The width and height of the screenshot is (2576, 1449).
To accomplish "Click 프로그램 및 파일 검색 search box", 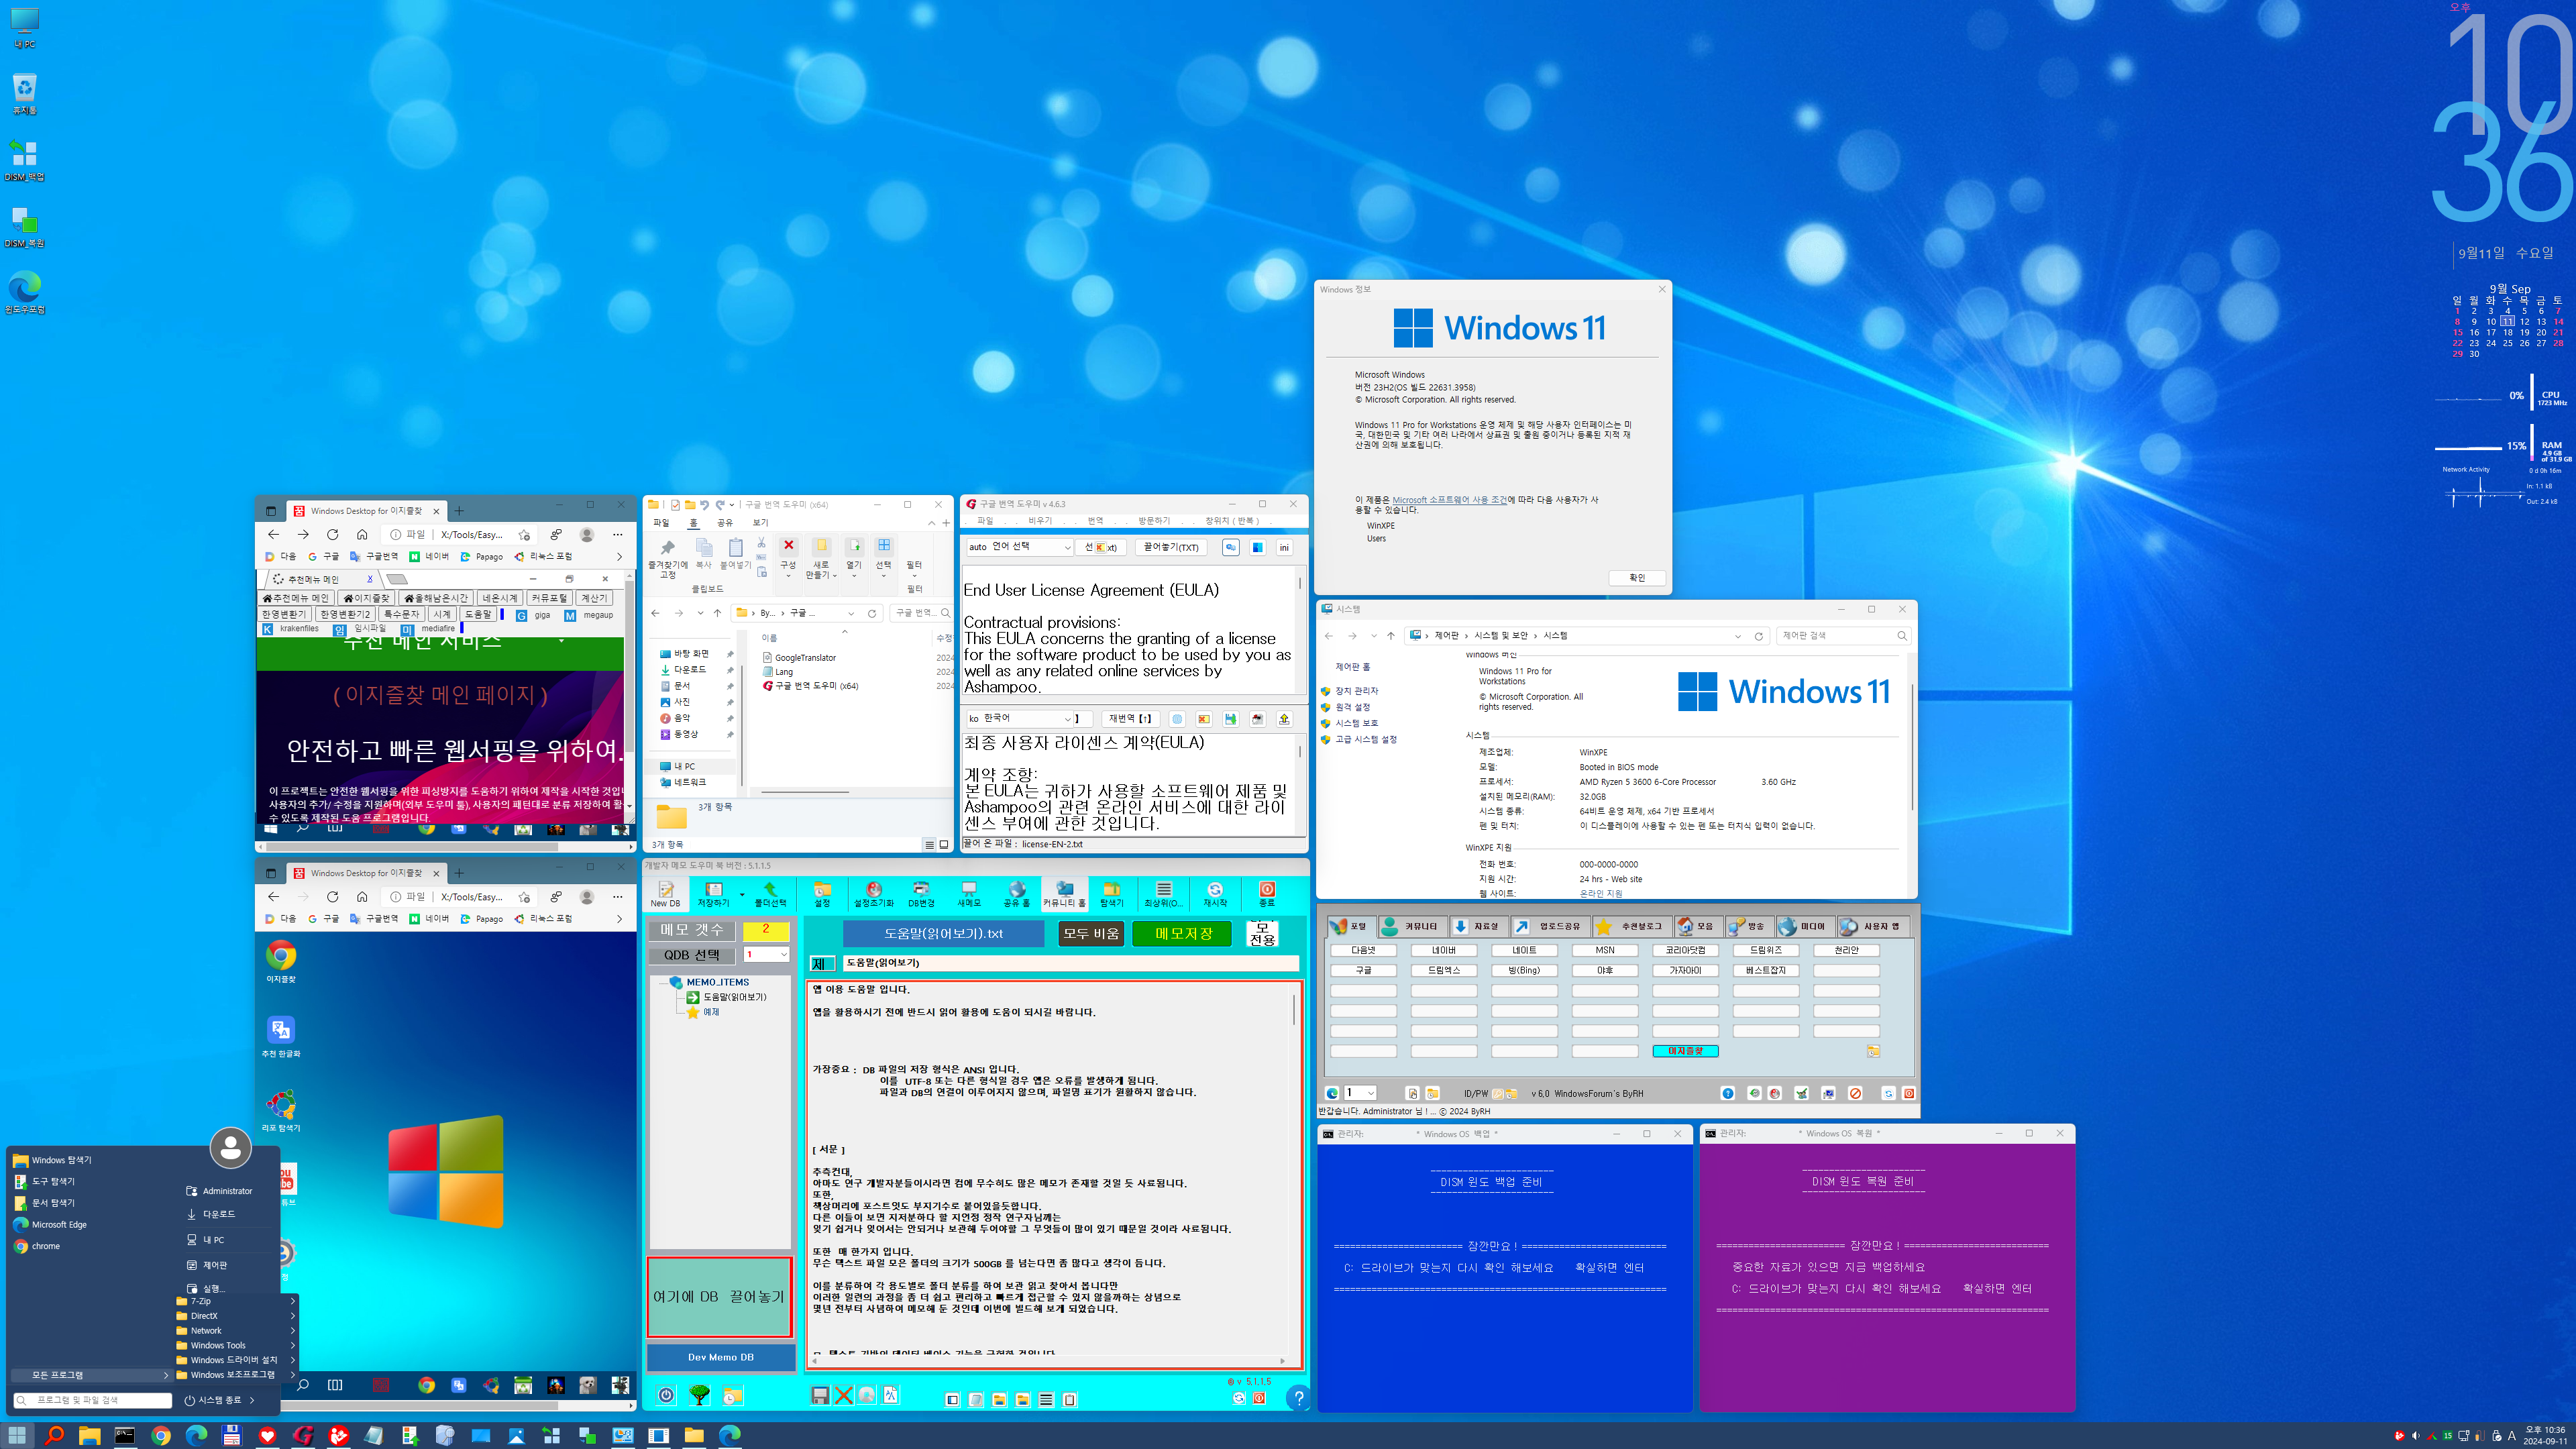I will click(92, 1400).
